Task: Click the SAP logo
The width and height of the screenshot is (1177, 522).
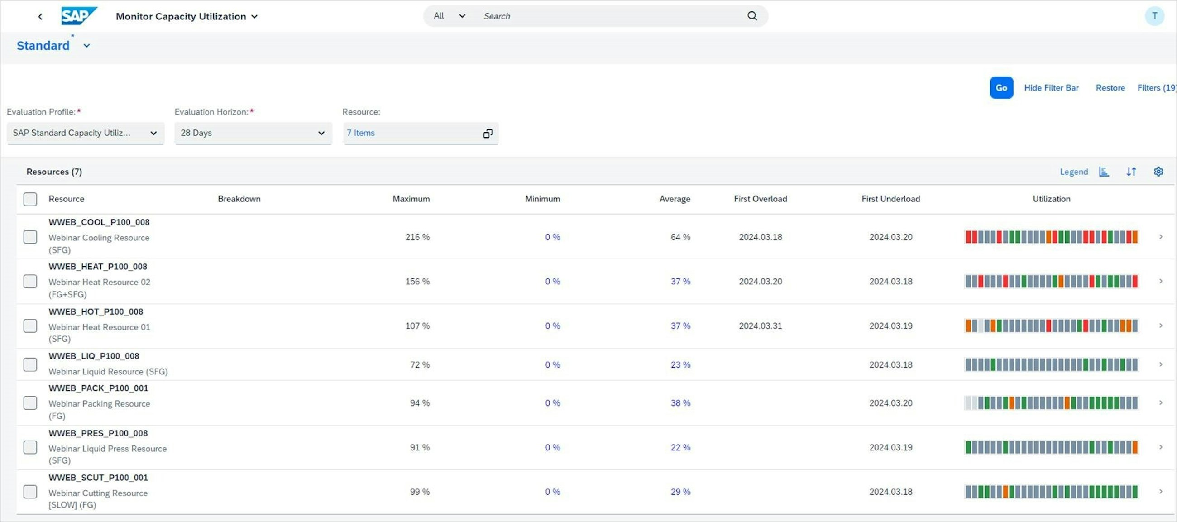Action: [79, 16]
